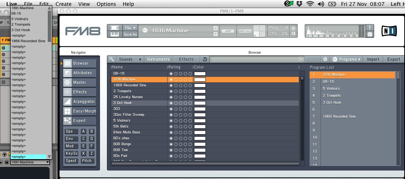
Task: Set second rating circle for 2 Trompets
Action: (x=176, y=91)
